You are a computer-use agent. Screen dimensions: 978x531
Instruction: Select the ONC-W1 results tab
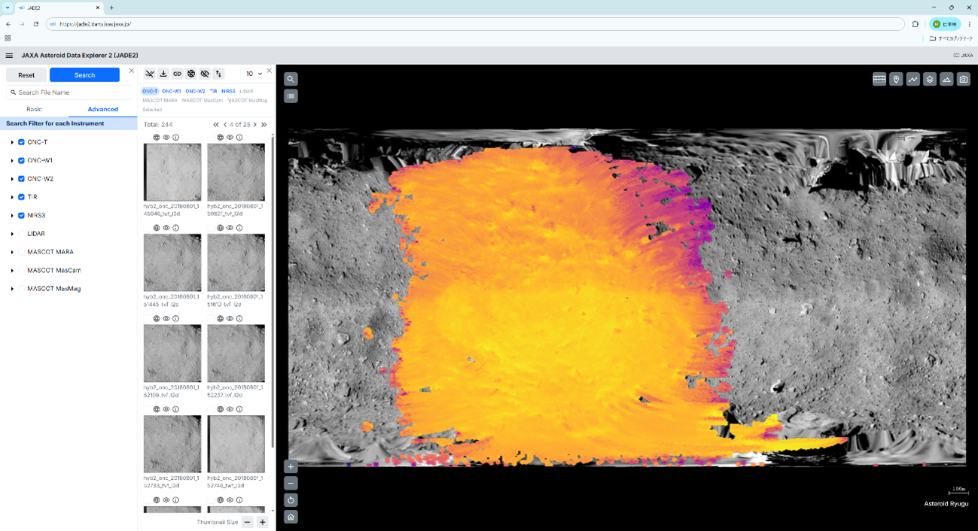(x=172, y=91)
